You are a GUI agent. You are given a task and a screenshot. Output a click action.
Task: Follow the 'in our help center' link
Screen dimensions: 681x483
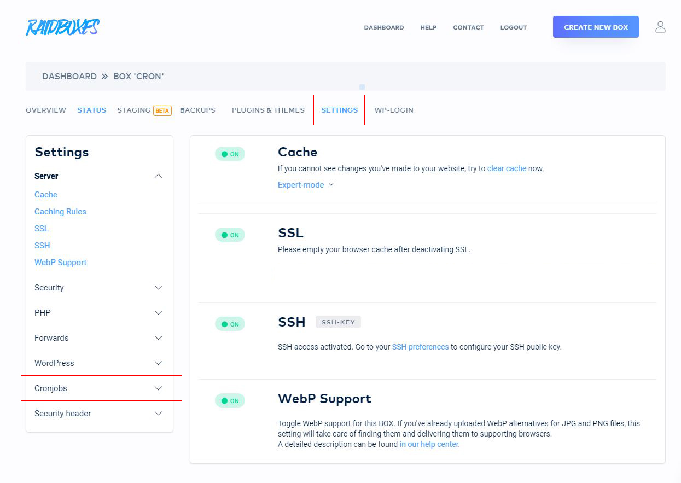(429, 444)
